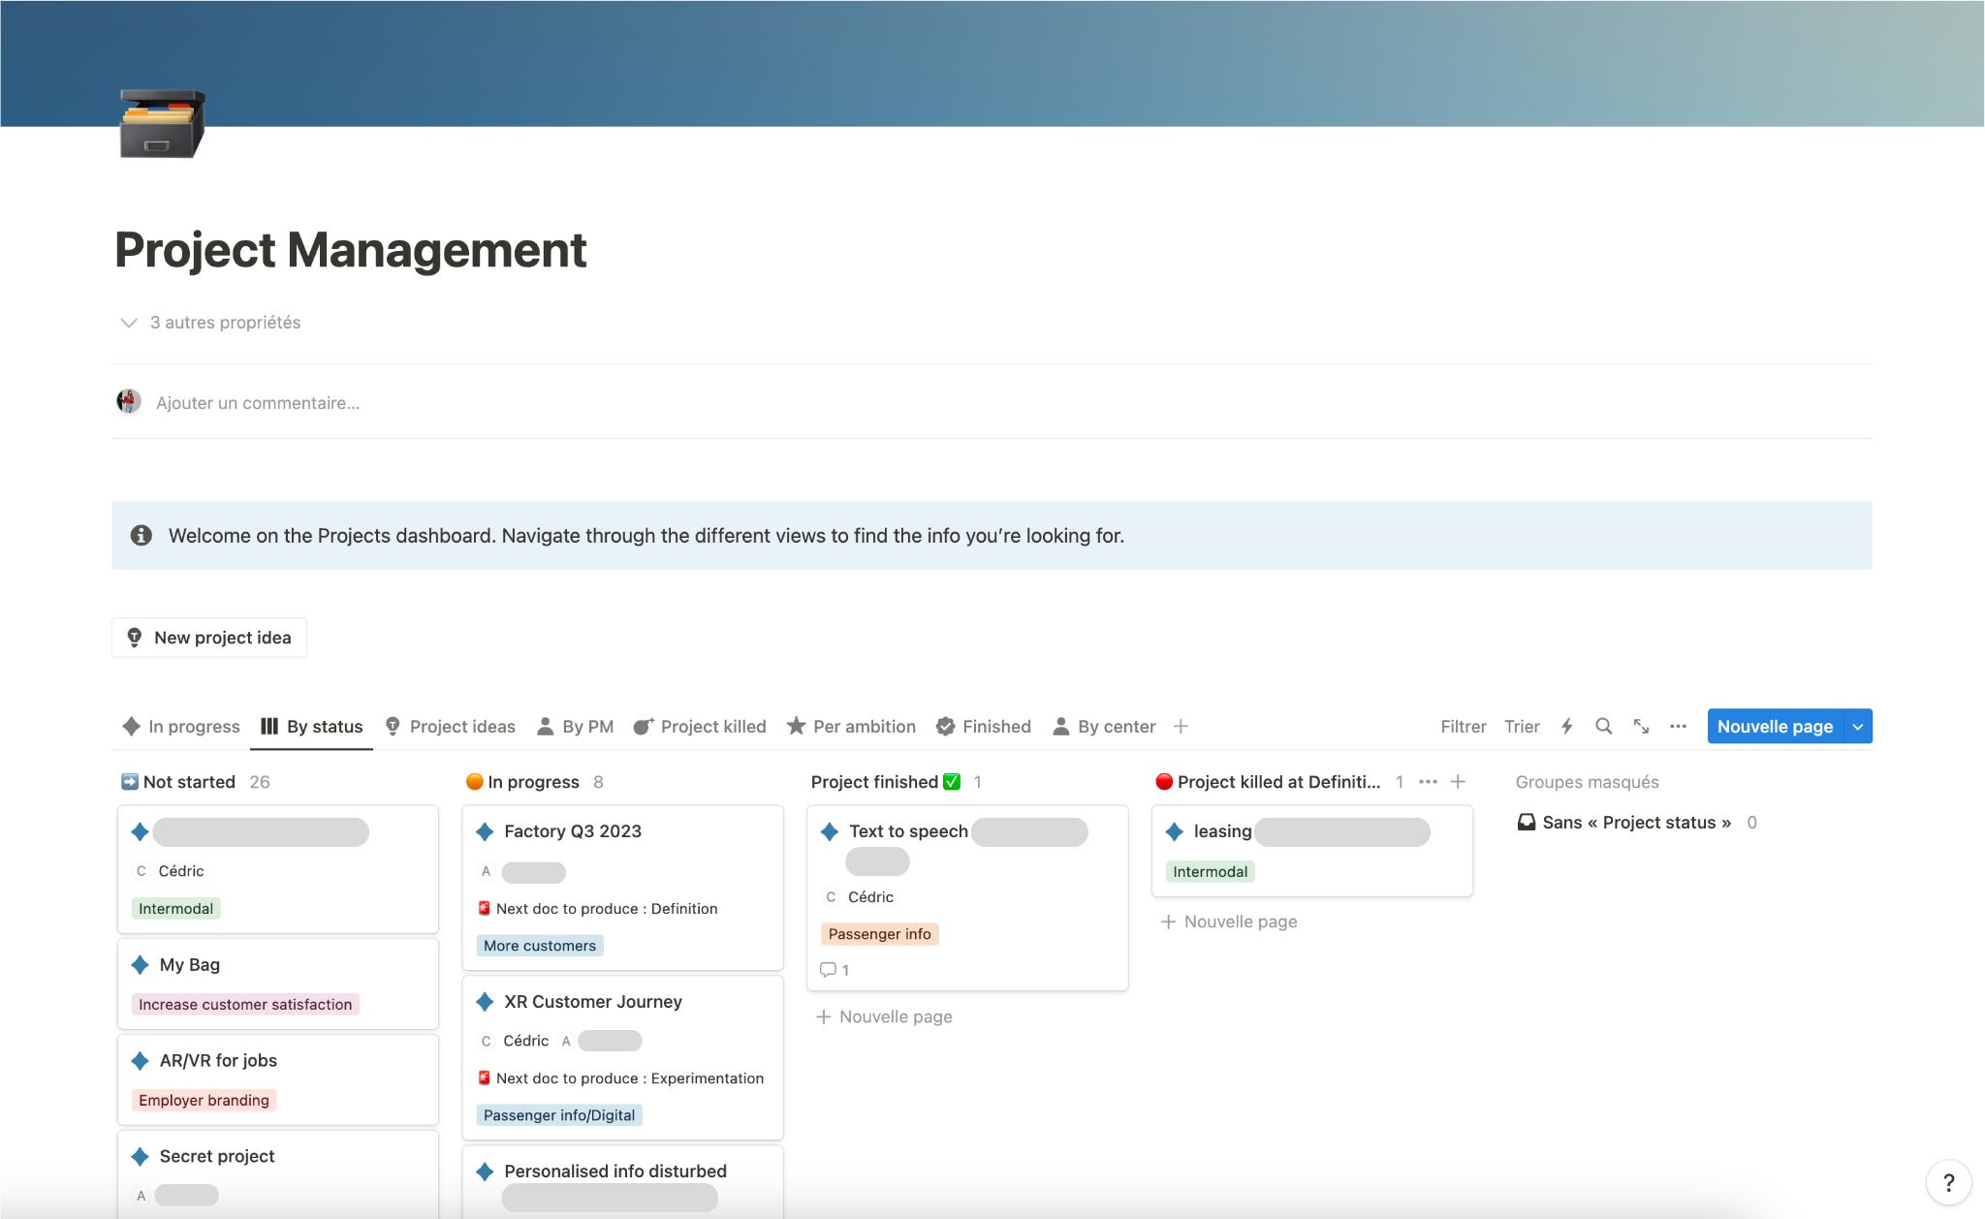Switch to the By PM tab
1985x1219 pixels.
[x=576, y=727]
